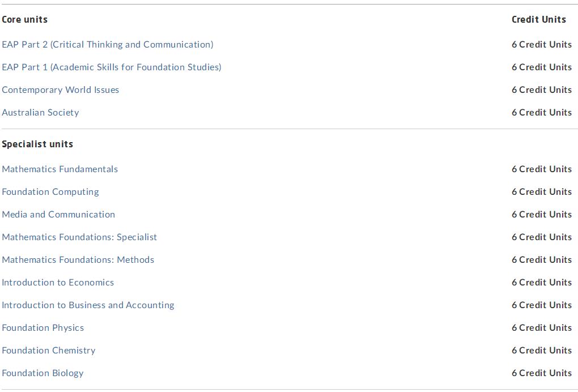This screenshot has height=392, width=578.
Task: Click the Foundation Biology unit link
Action: click(42, 373)
